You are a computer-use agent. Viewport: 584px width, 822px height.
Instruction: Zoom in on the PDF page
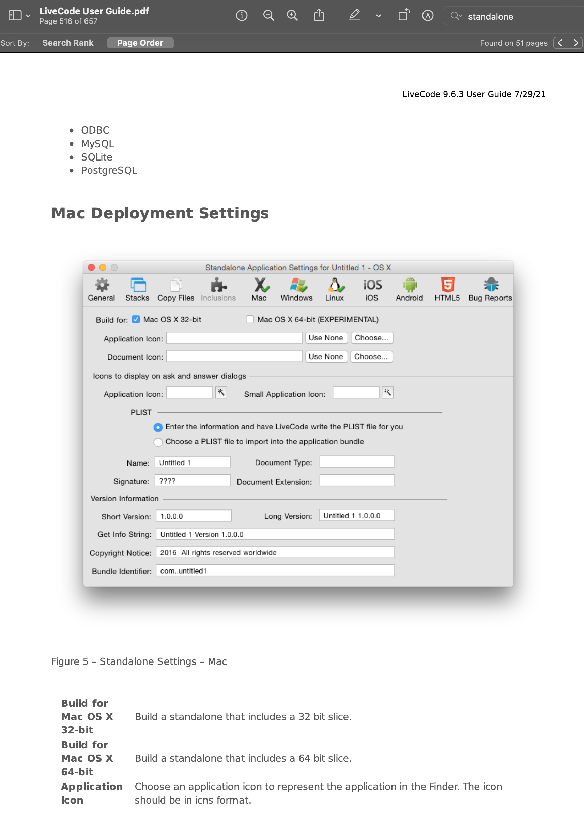(x=292, y=15)
